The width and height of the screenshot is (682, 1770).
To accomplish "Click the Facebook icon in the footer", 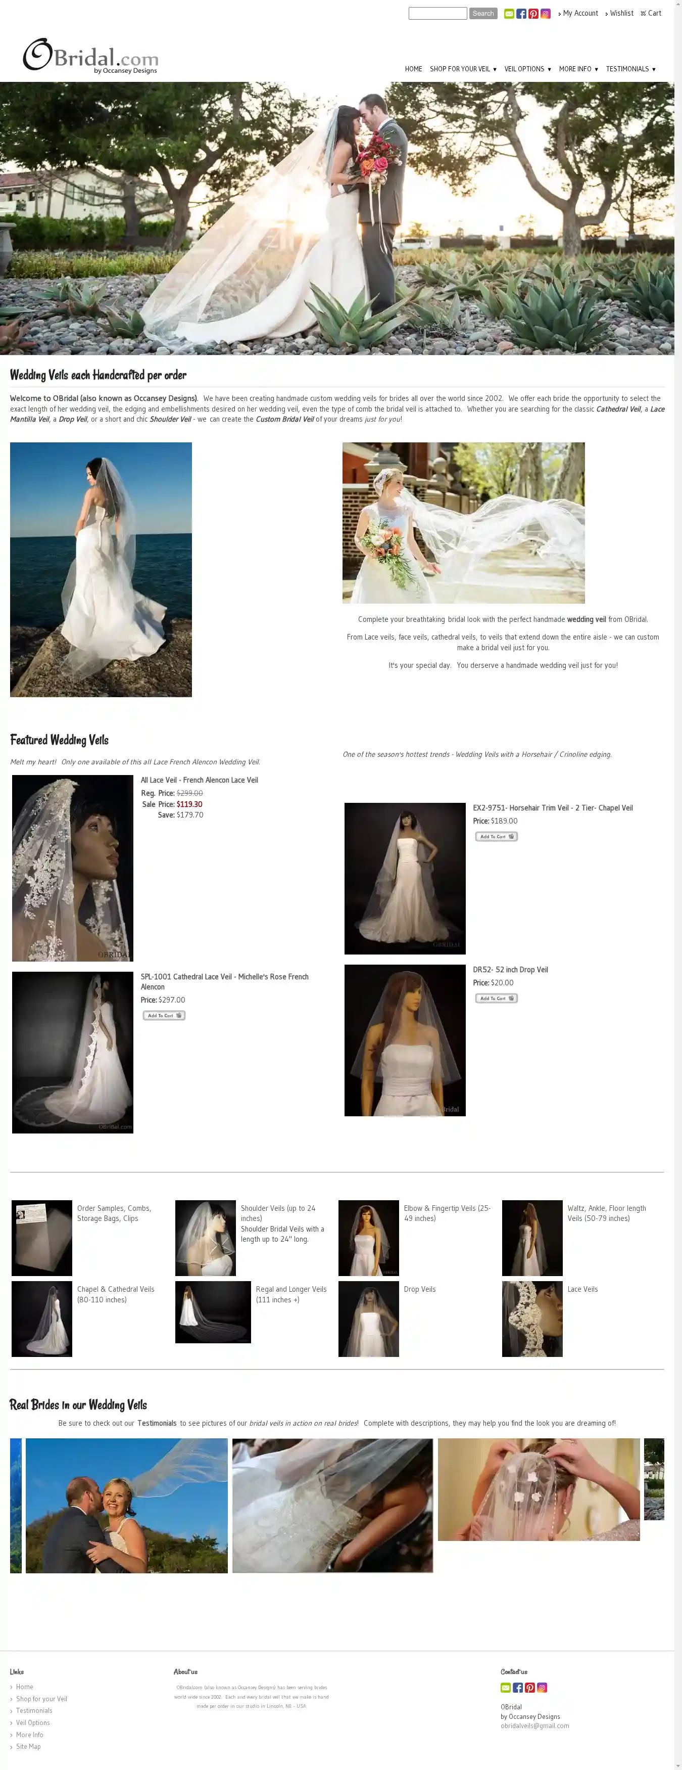I will tap(518, 1687).
